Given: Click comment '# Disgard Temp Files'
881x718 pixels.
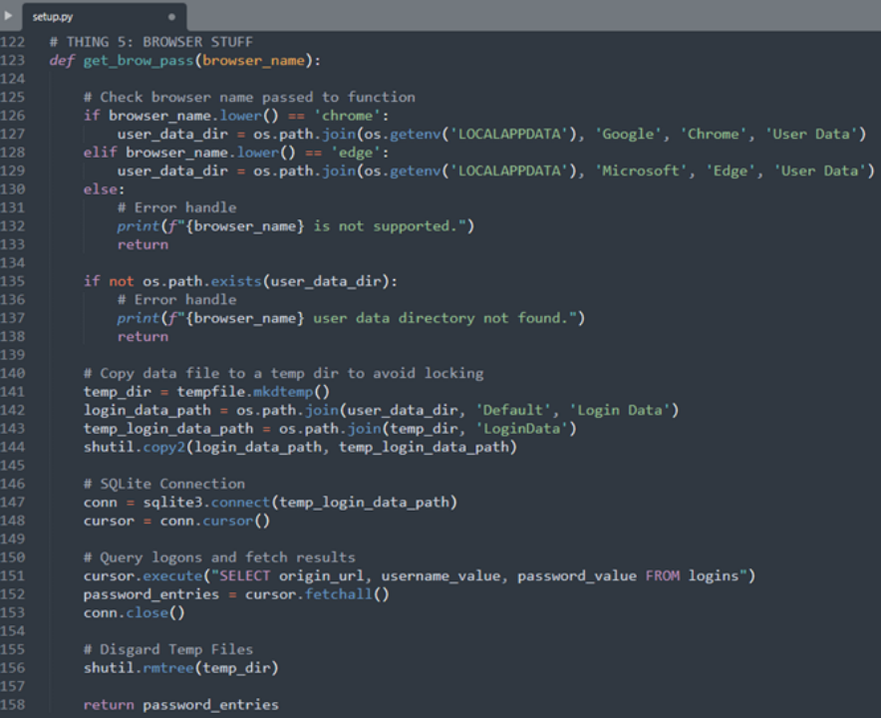Looking at the screenshot, I should [168, 649].
